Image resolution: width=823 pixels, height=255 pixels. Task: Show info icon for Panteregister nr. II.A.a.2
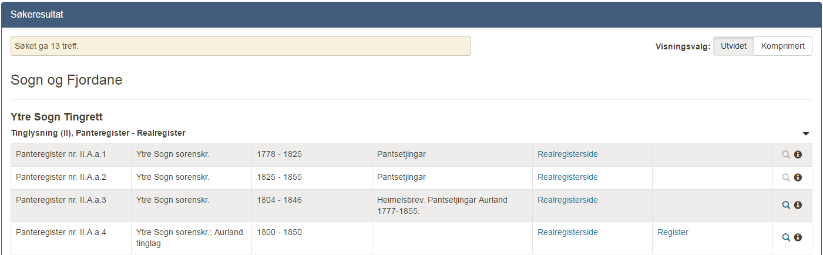tap(798, 177)
